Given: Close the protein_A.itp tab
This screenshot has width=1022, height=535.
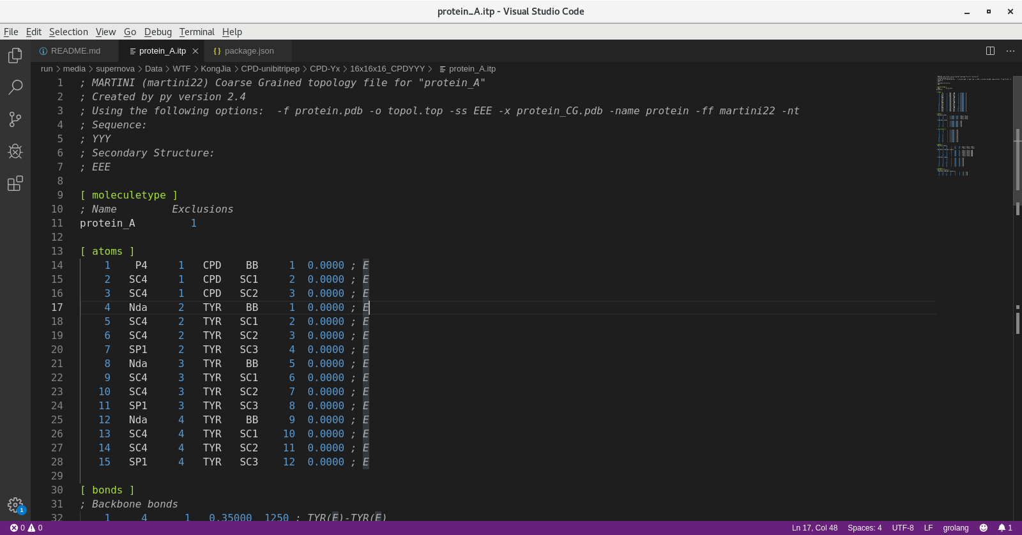Looking at the screenshot, I should pos(195,51).
